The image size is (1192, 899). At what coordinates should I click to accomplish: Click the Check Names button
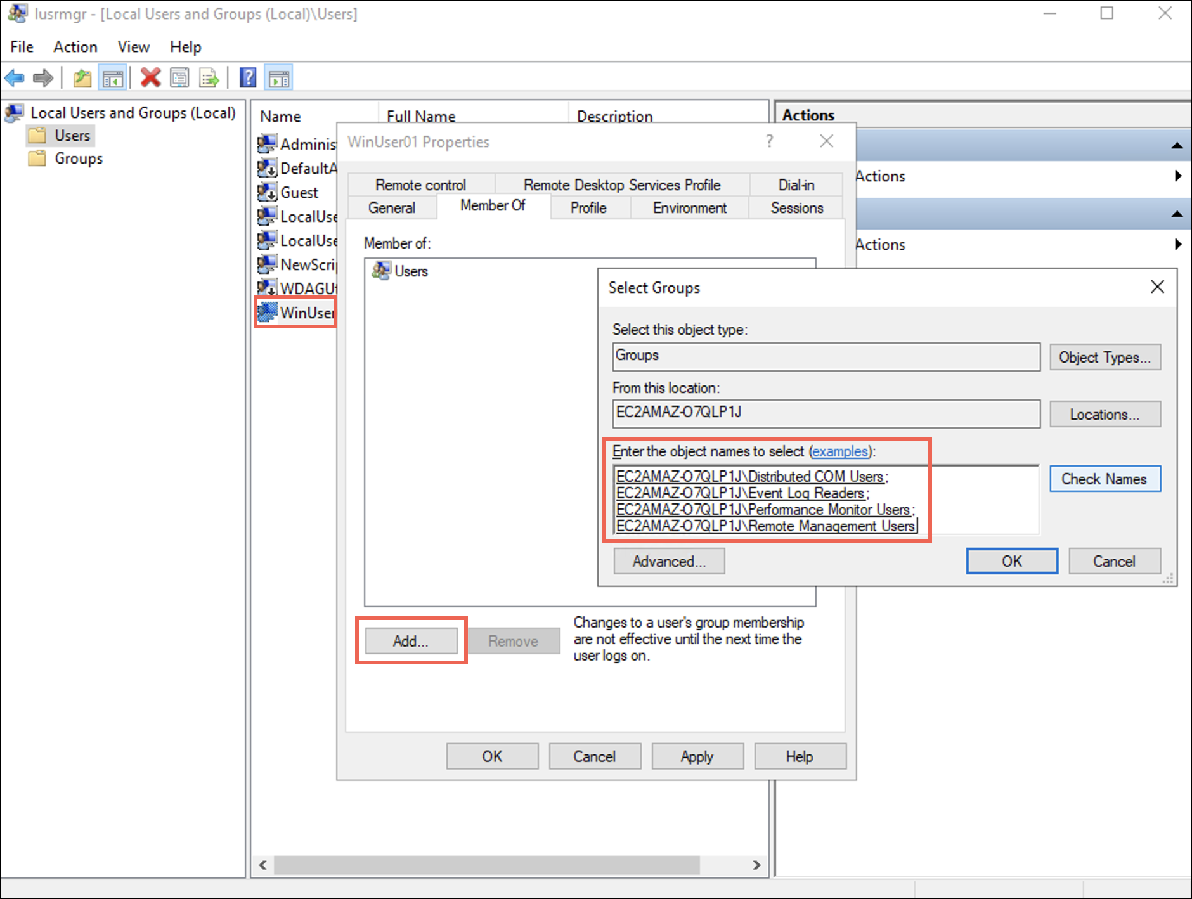point(1104,479)
